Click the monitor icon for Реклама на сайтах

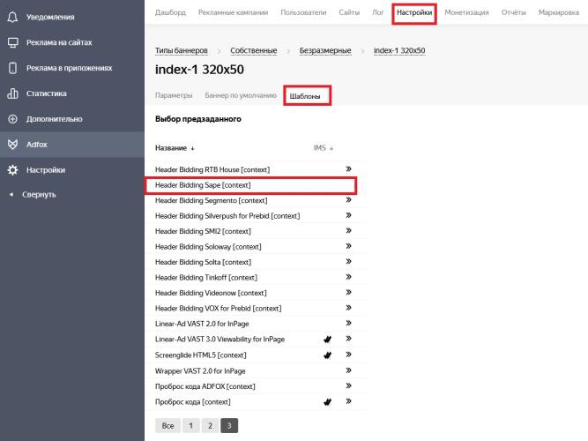pos(12,42)
